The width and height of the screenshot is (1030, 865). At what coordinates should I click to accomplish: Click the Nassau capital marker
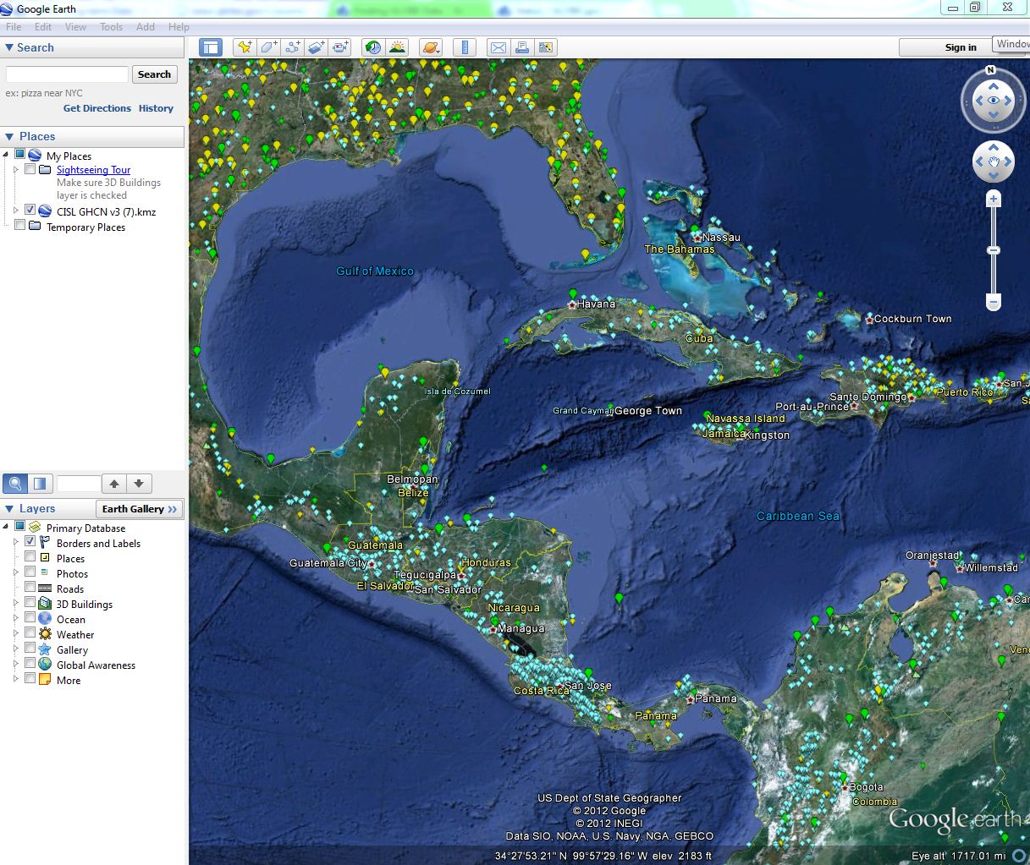[x=697, y=238]
